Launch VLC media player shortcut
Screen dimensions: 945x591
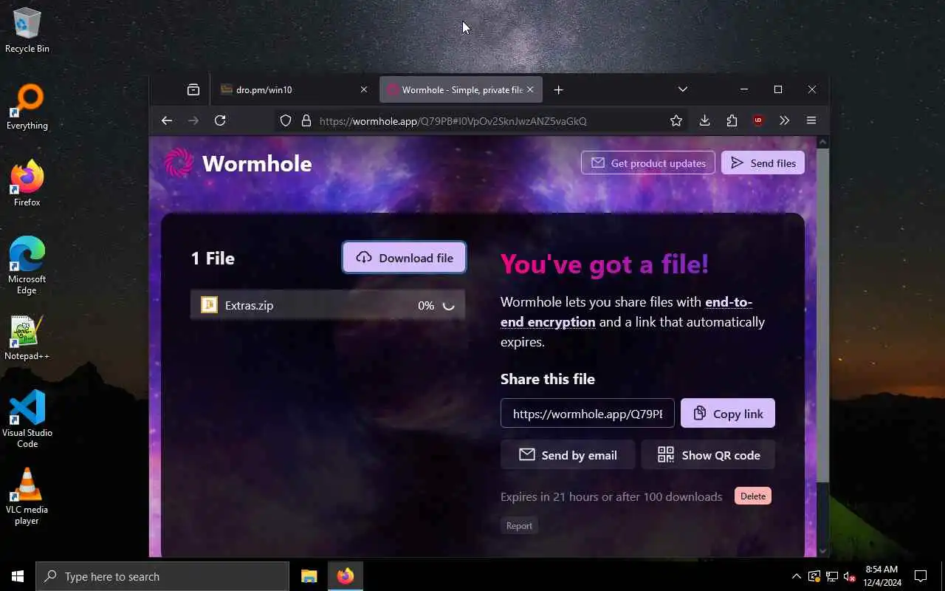27,496
